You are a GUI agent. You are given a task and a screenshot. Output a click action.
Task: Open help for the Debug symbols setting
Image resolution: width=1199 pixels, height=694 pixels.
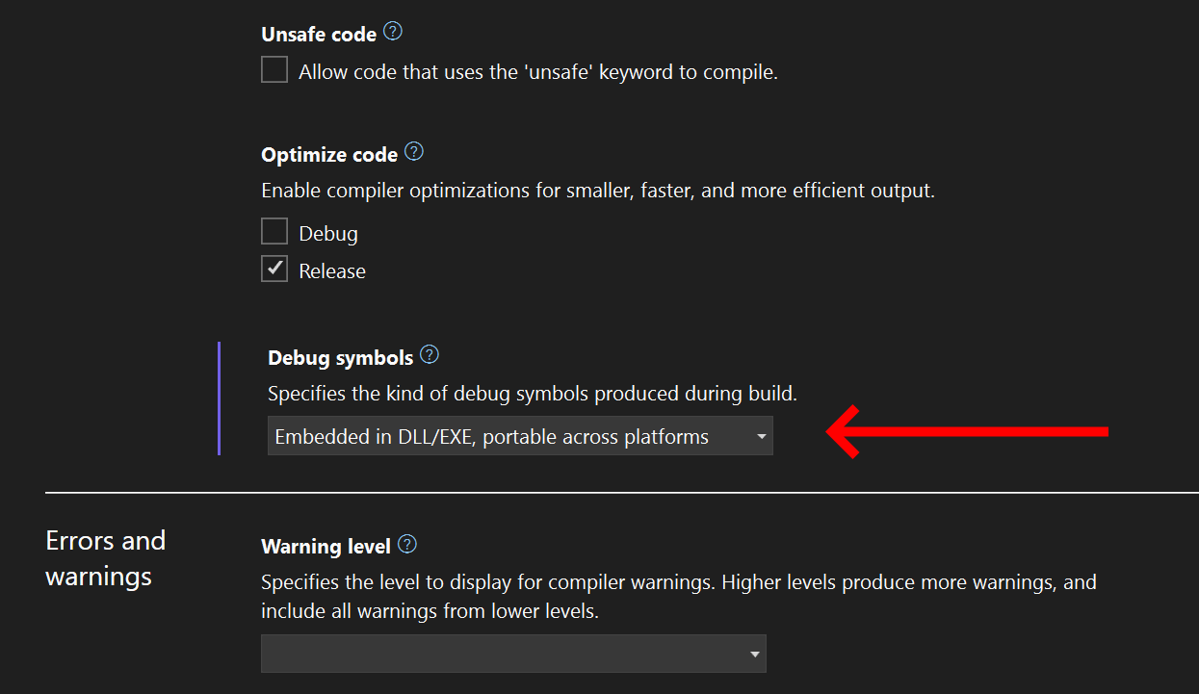pos(429,354)
